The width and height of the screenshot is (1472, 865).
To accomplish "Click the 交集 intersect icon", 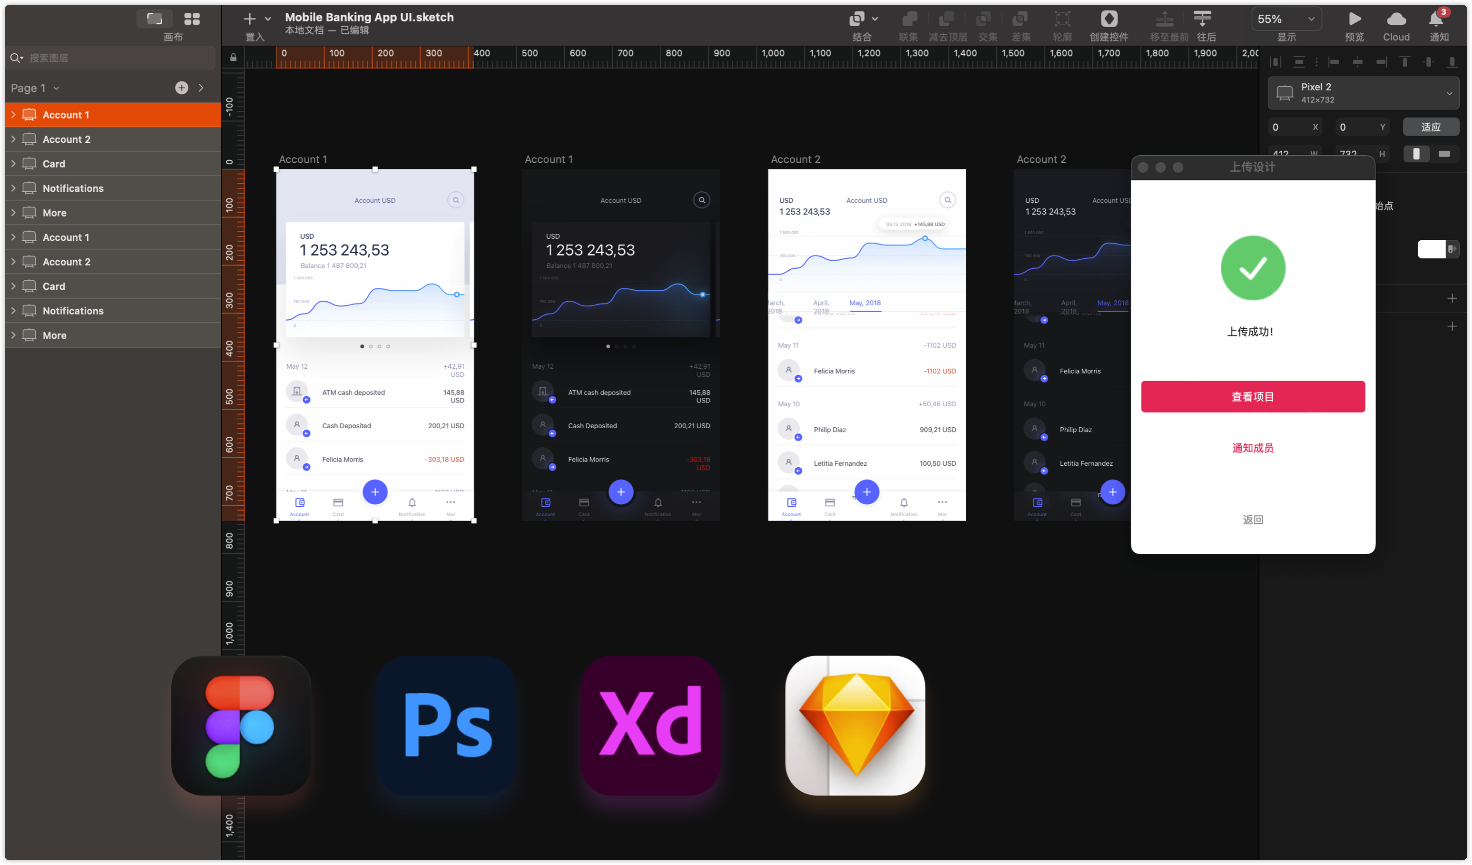I will 983,19.
